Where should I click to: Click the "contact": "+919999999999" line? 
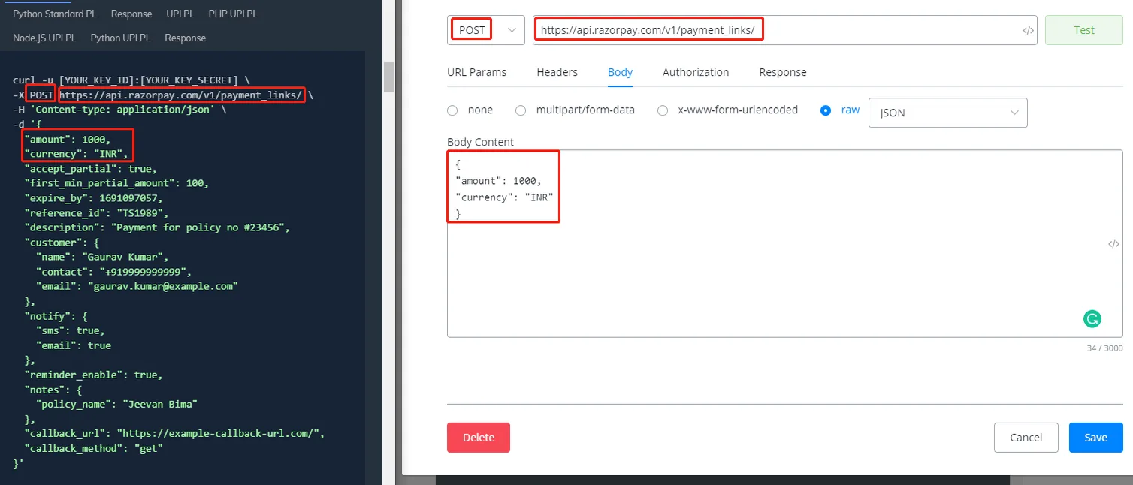tap(114, 272)
